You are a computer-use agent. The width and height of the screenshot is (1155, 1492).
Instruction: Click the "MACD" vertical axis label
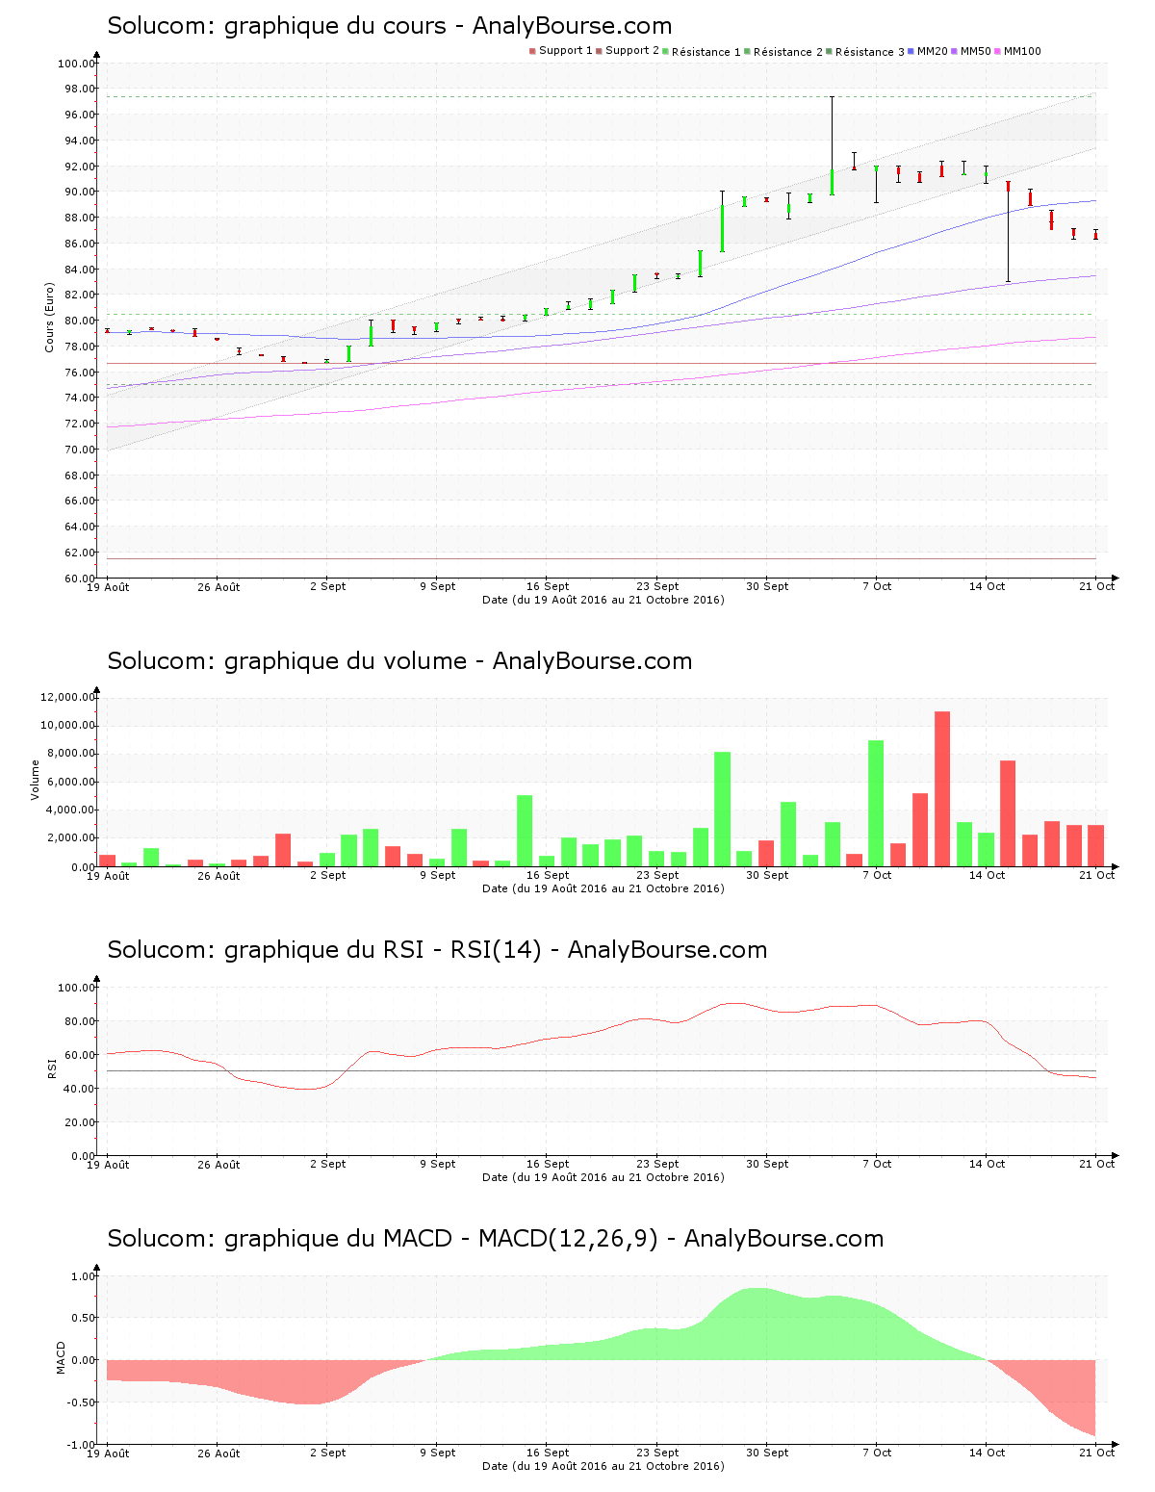(61, 1357)
